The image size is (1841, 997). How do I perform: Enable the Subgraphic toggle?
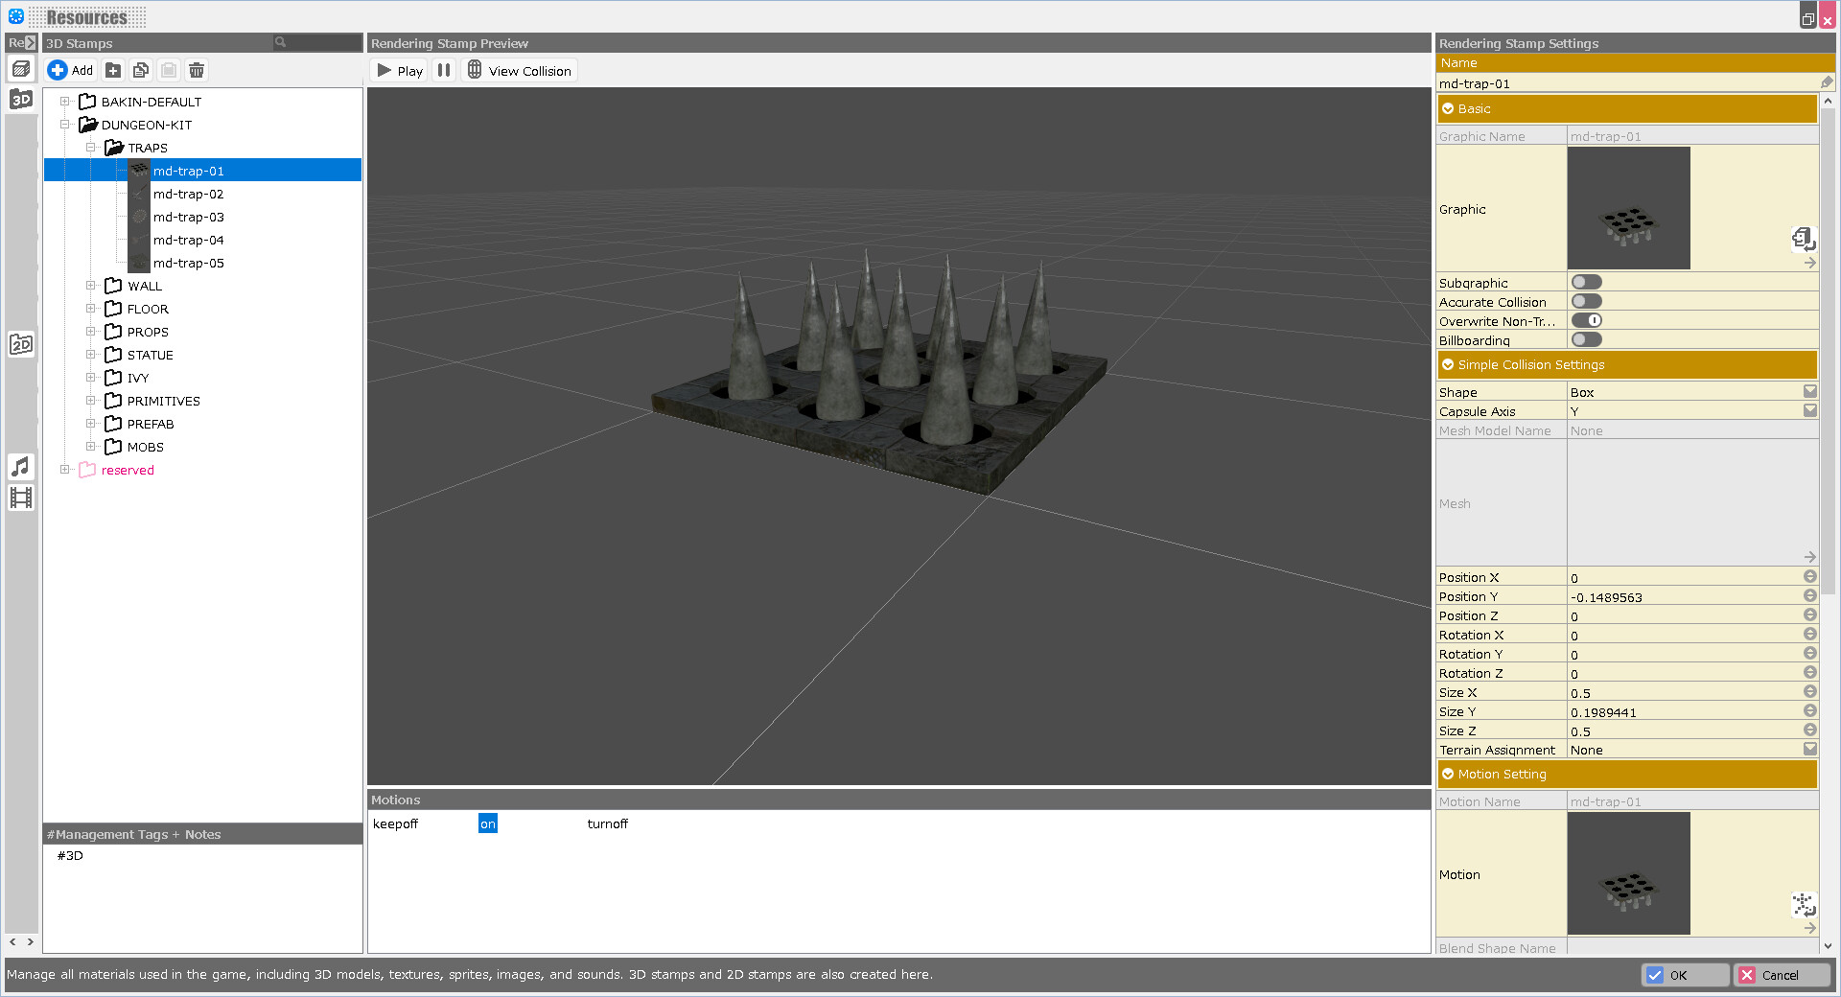click(1586, 281)
